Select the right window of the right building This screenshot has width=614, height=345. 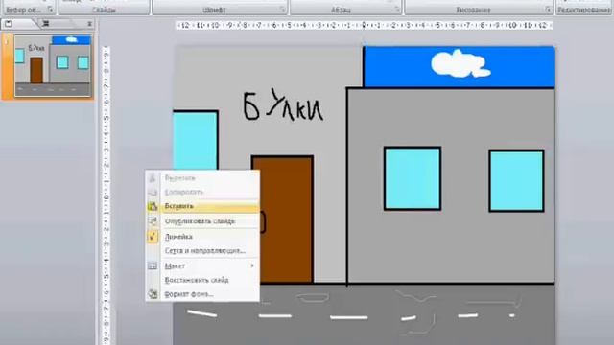(516, 181)
